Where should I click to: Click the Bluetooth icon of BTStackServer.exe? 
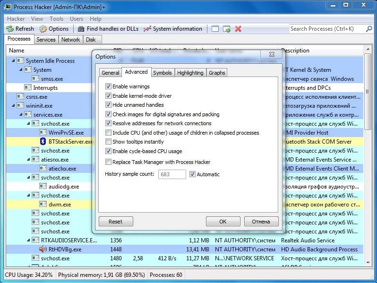[43, 141]
